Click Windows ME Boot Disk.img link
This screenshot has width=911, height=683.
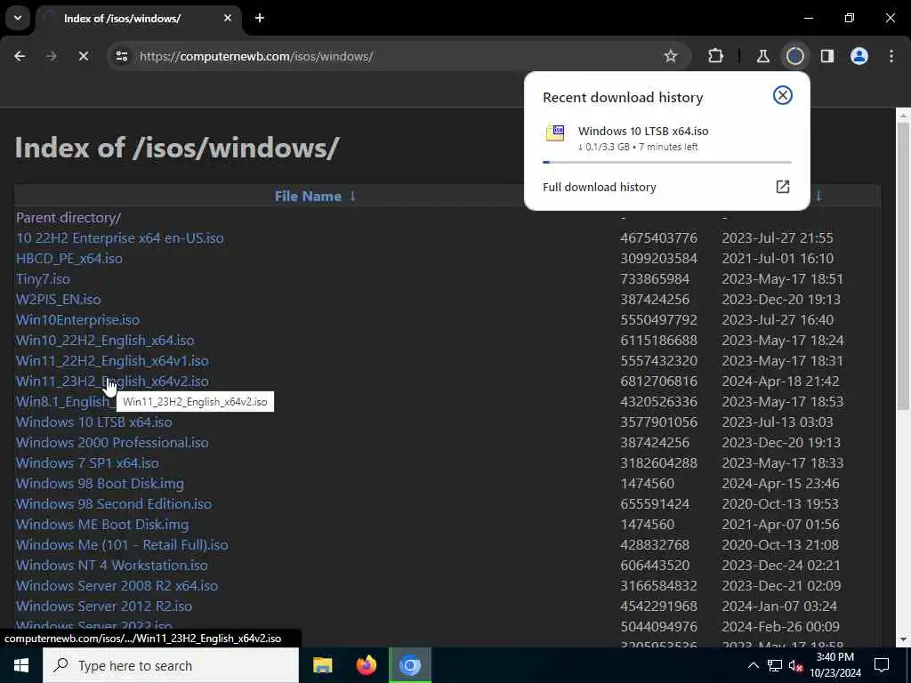102,525
